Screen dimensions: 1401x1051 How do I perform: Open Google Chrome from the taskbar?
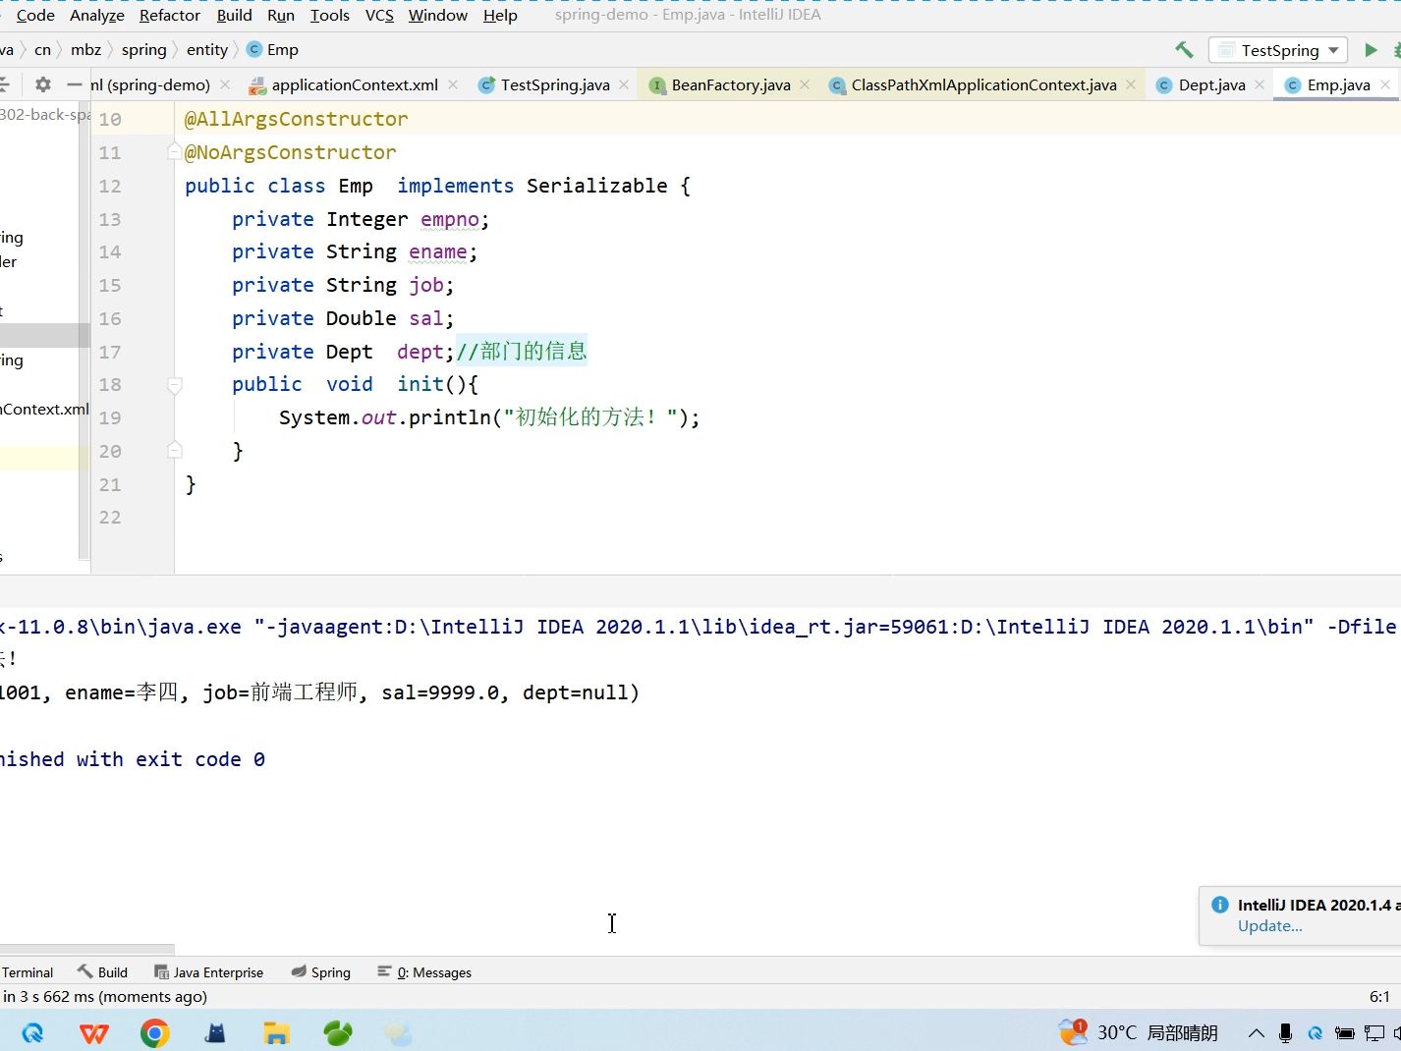154,1032
